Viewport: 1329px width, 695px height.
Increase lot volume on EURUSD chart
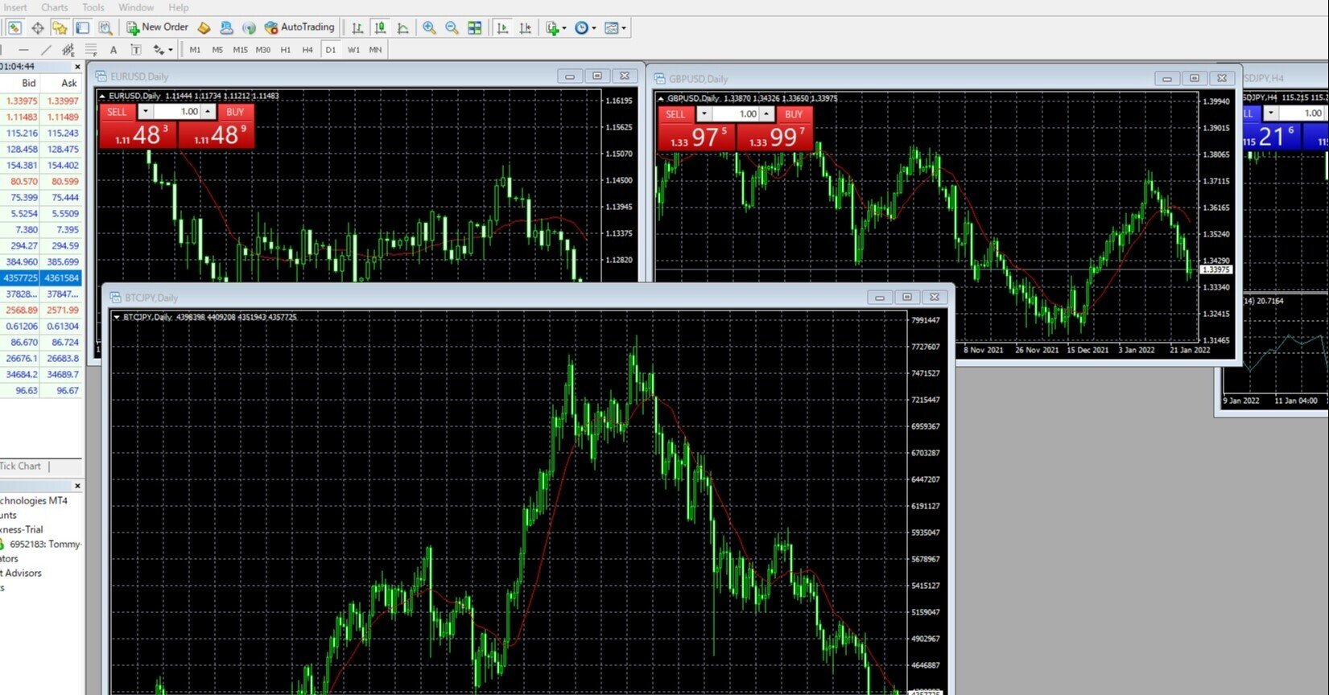click(x=208, y=112)
